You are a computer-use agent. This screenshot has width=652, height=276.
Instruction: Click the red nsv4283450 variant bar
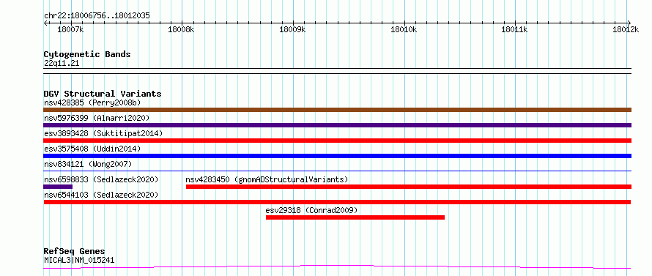(409, 187)
